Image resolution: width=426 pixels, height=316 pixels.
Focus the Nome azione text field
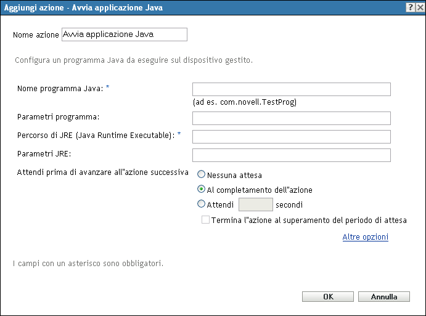point(124,34)
